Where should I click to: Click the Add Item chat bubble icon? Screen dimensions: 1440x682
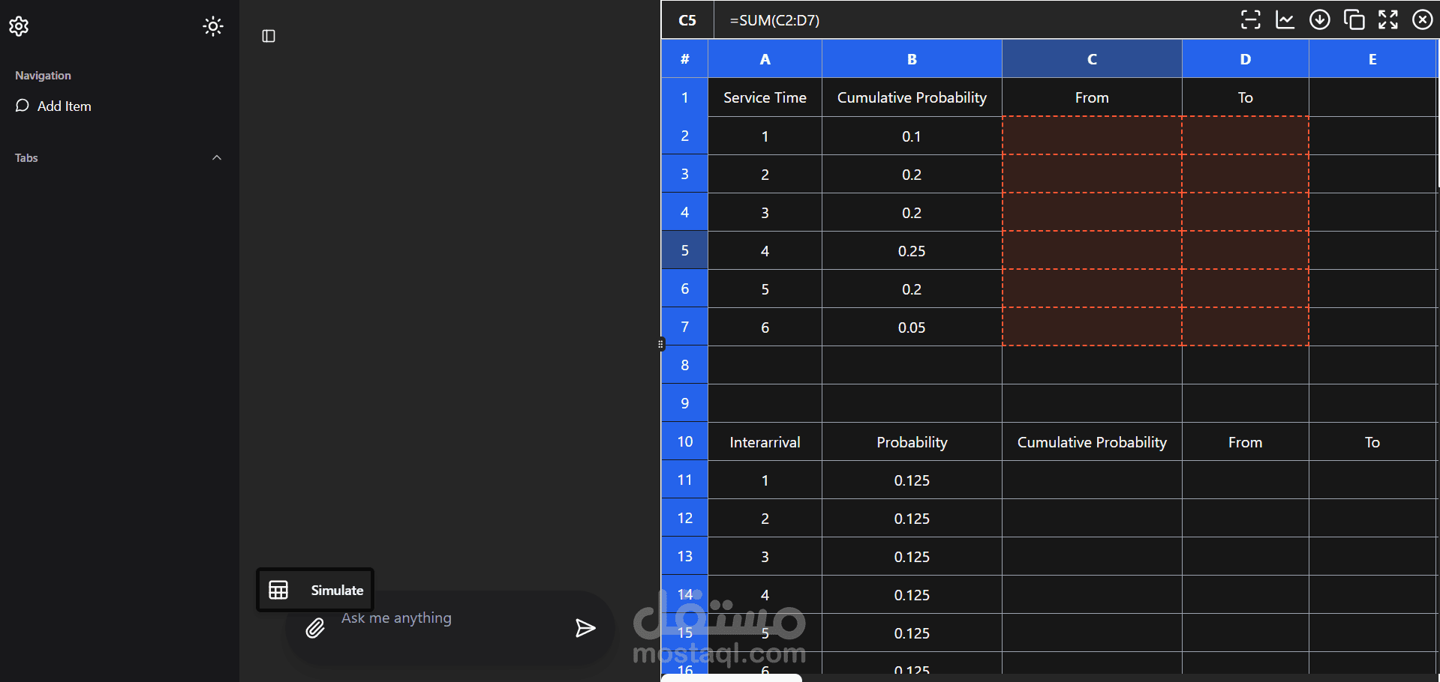[x=23, y=106]
